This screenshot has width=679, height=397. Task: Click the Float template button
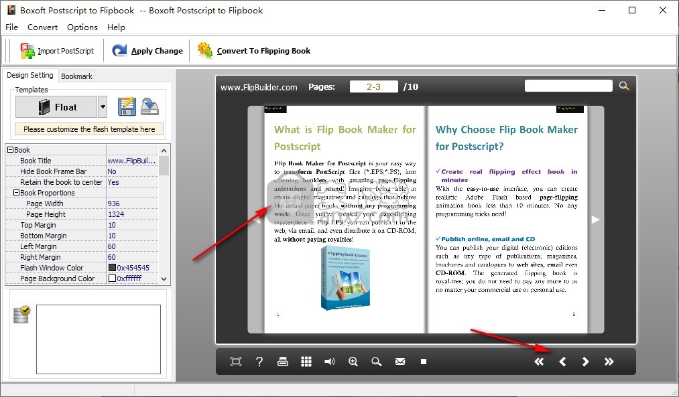(x=56, y=107)
